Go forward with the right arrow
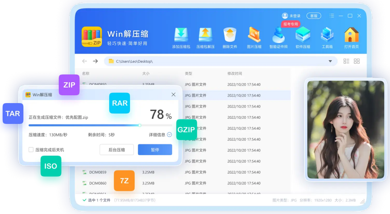Screen dimensions: 390x214 pos(95,61)
